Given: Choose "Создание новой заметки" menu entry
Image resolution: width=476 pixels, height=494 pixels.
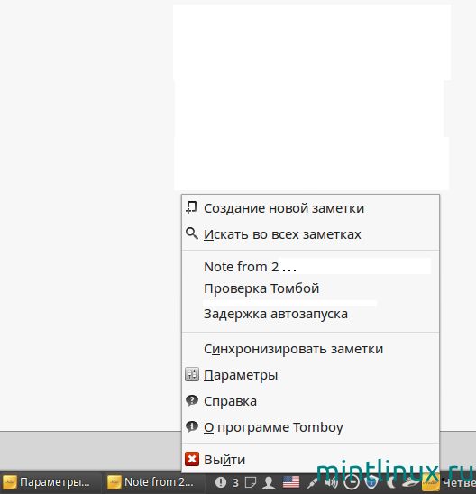Looking at the screenshot, I should [x=310, y=208].
